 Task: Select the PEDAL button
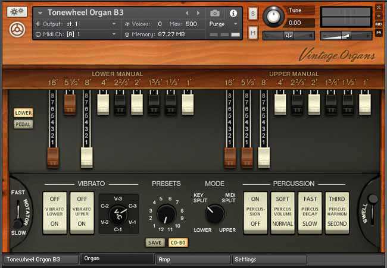23,124
